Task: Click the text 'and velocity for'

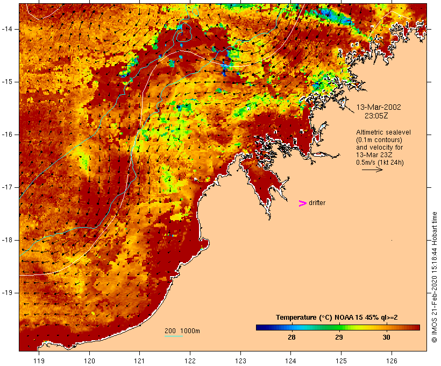Action: [x=379, y=147]
